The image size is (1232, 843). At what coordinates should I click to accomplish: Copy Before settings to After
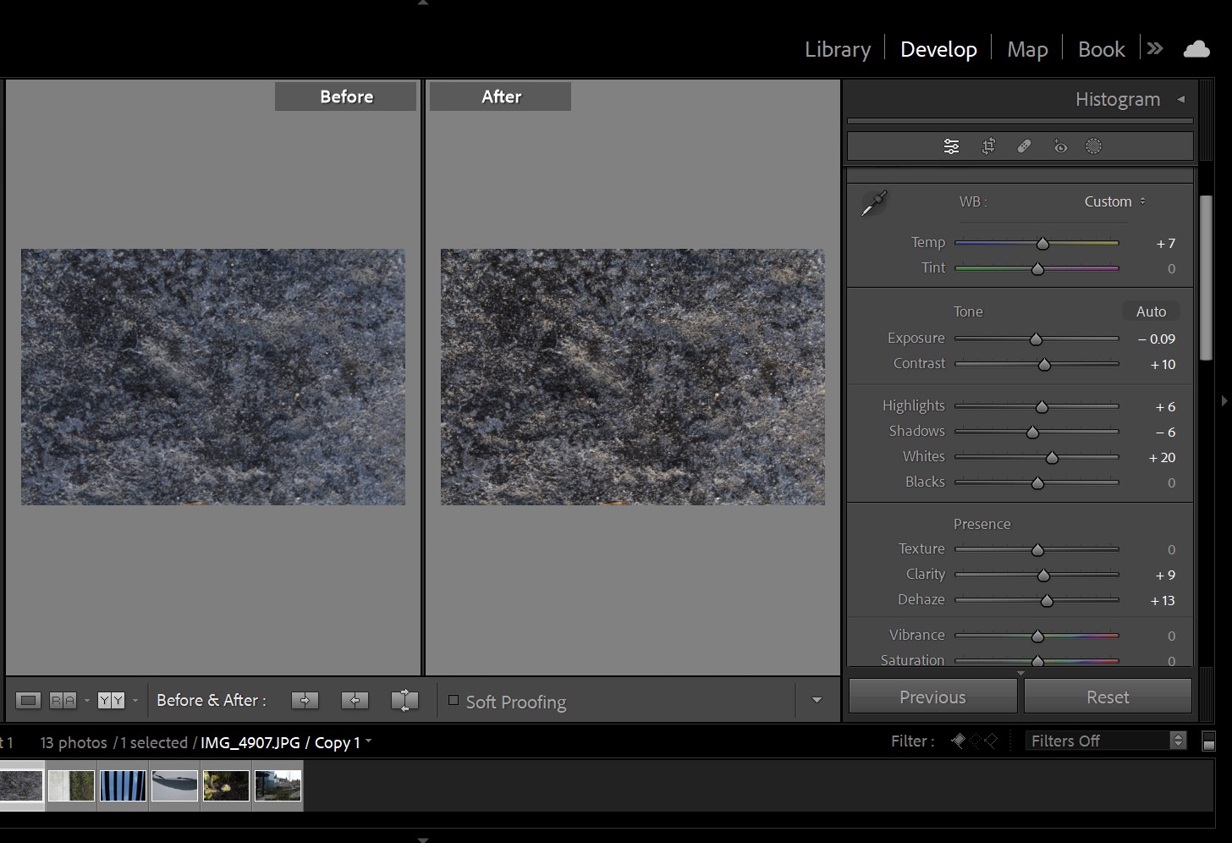(x=305, y=700)
